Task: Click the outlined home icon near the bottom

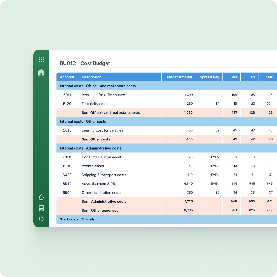Action: point(41,197)
